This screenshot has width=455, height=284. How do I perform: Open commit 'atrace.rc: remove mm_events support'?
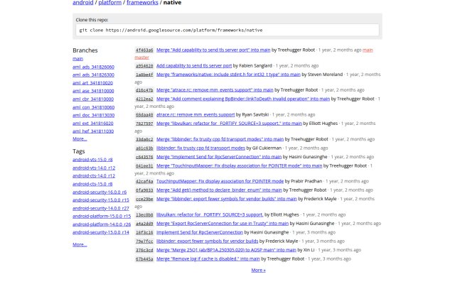(x=196, y=115)
